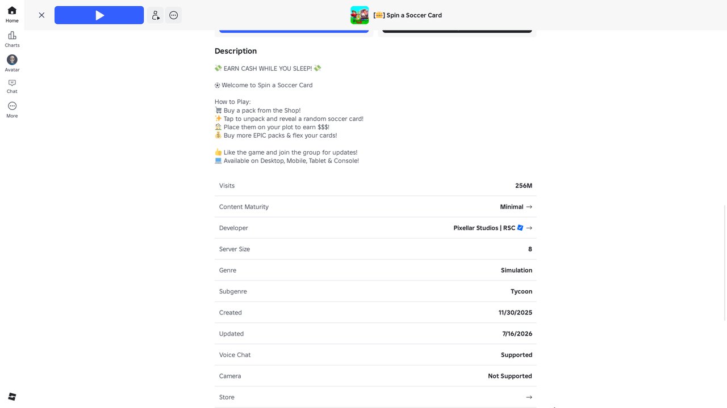Start the game with the blue Play button
The image size is (727, 408).
pos(99,15)
